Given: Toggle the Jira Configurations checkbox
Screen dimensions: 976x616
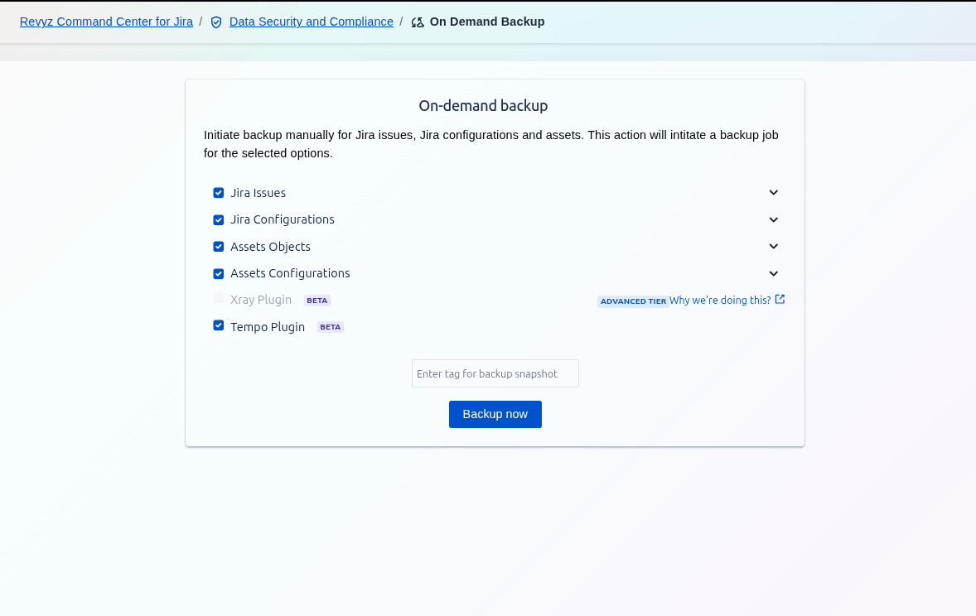Looking at the screenshot, I should pos(219,220).
